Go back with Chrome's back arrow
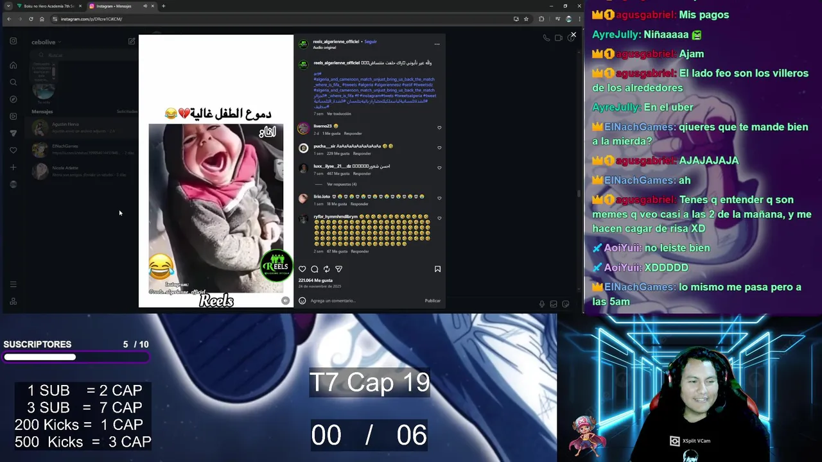This screenshot has width=822, height=462. (x=9, y=19)
